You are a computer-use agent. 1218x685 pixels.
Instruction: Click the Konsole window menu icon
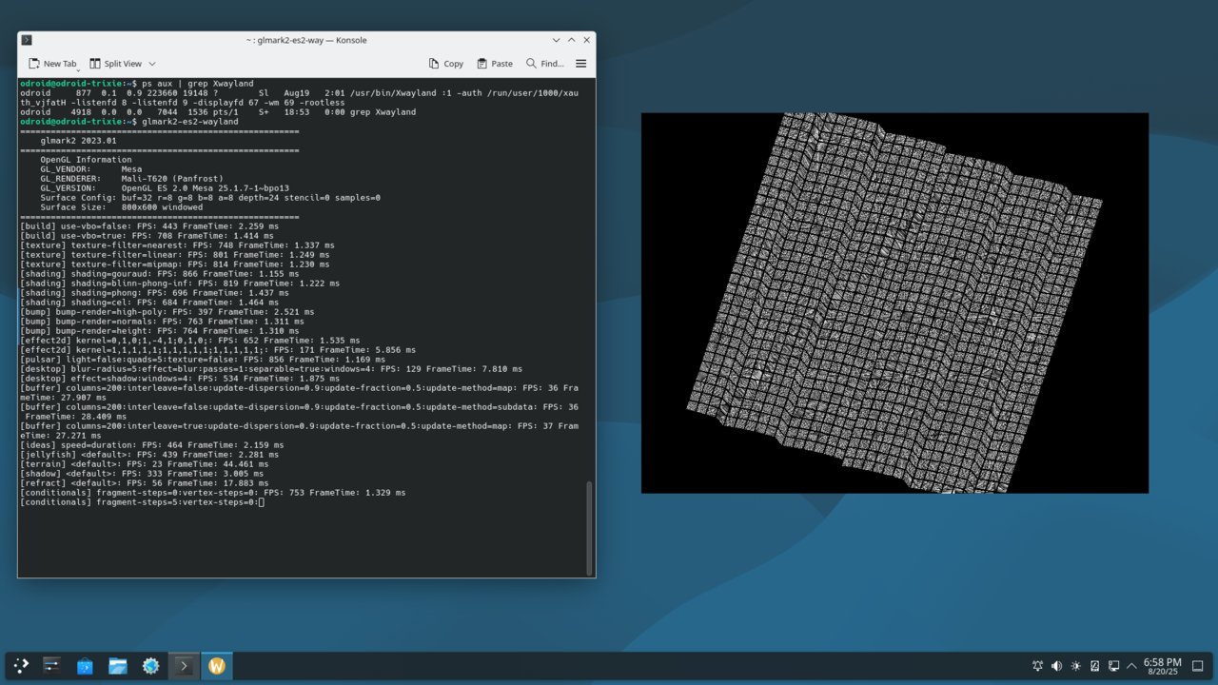[x=27, y=40]
